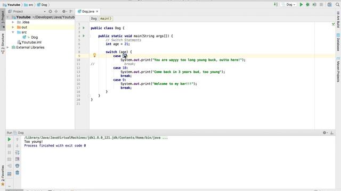Open the Project view type dropdown arrow
Viewport: 341px width, 191px height.
pos(45,12)
